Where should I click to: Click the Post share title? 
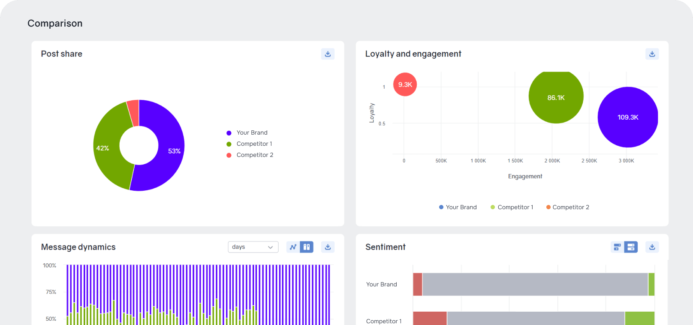[x=62, y=54]
